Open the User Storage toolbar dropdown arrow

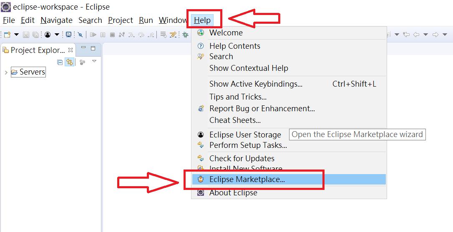(57, 35)
